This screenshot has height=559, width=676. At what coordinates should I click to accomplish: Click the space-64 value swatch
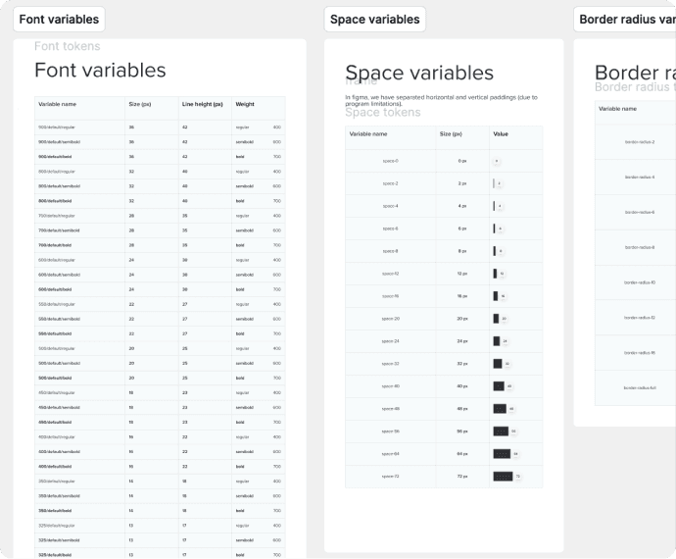[502, 454]
